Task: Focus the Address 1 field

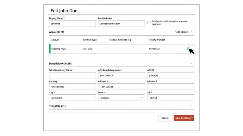Action: point(121,87)
